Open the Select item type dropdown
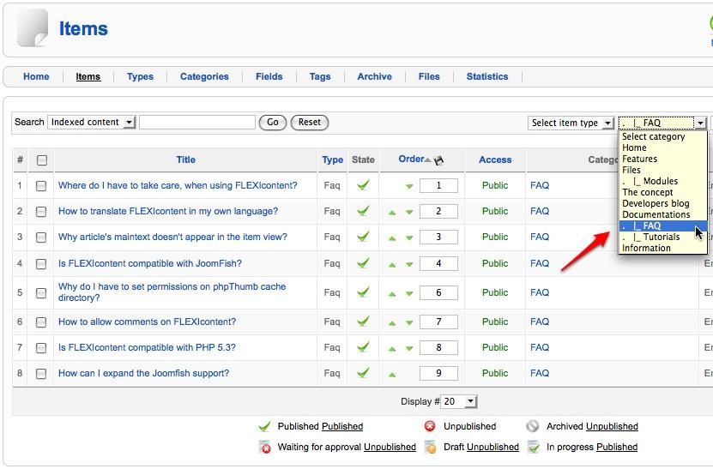The height and width of the screenshot is (469, 713). pos(571,123)
